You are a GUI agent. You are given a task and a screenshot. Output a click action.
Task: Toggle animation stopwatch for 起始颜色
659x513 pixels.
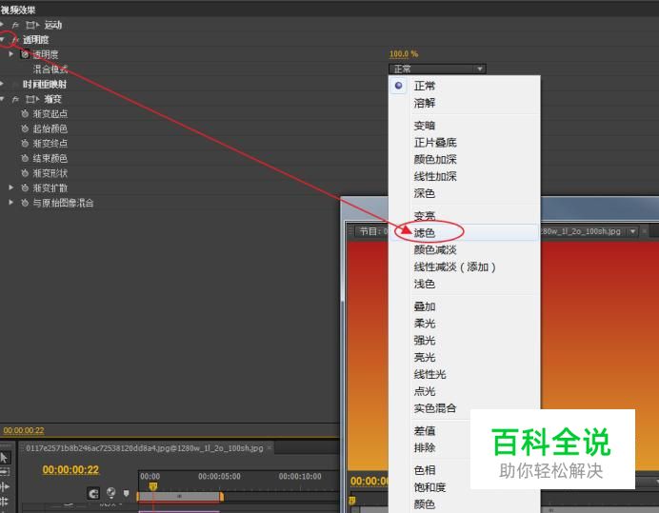click(x=25, y=128)
